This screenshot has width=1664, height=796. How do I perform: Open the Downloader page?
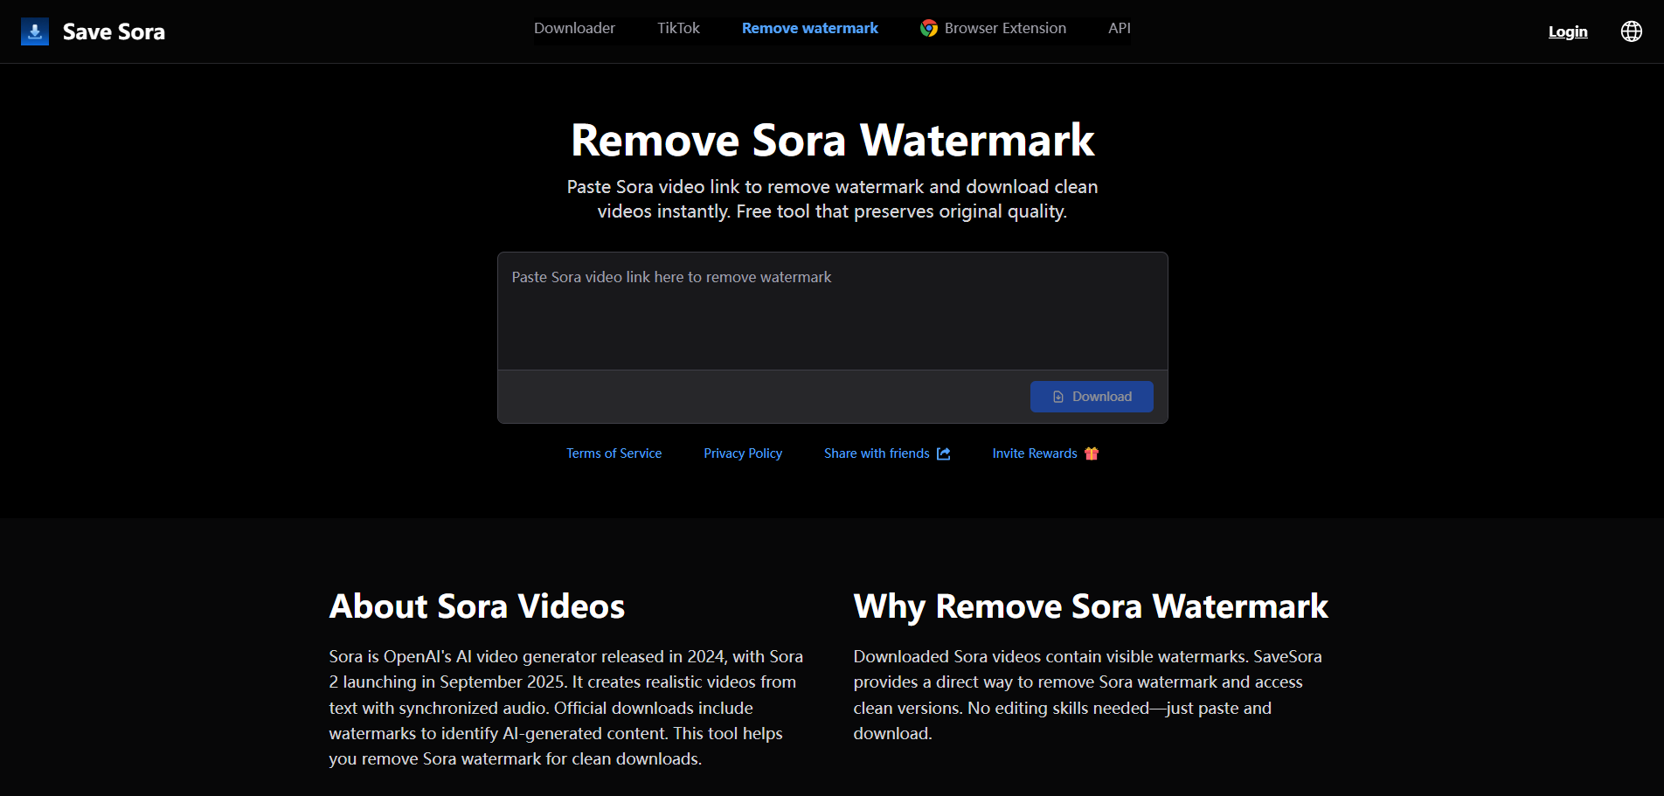click(574, 28)
